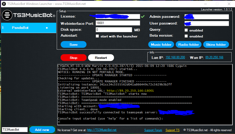Open the Support TS link
Image resolution: width=235 pixels, height=134 pixels.
coord(173,130)
